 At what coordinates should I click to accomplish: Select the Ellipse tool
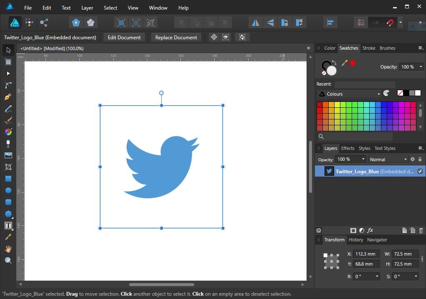point(8,190)
